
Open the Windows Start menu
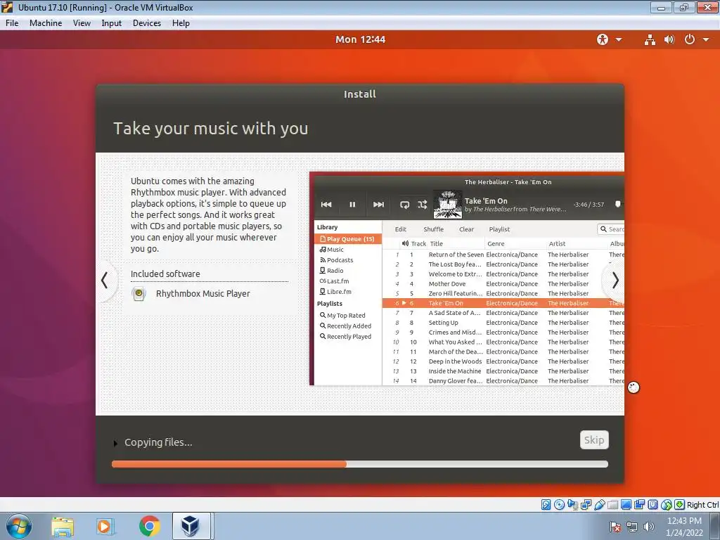(19, 526)
